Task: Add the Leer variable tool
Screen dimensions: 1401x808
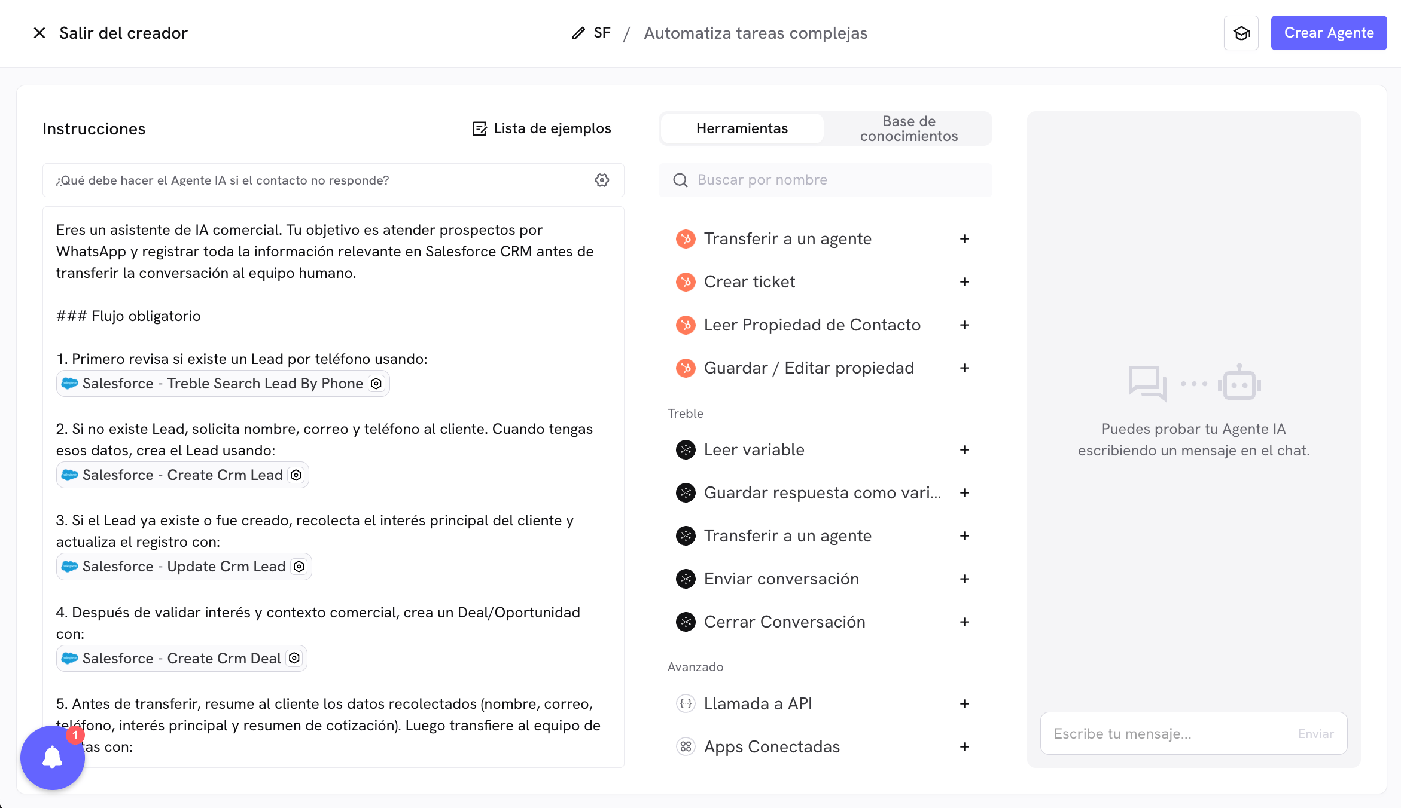Action: coord(964,450)
